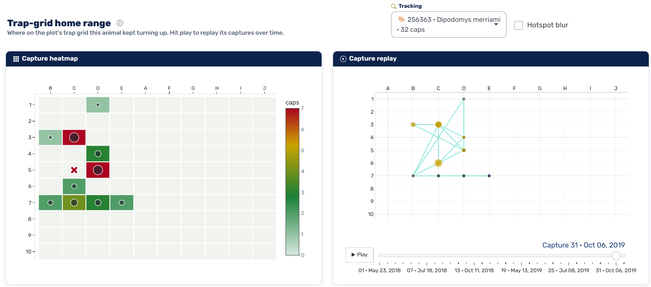Click replay point at E7
This screenshot has height=287, width=651.
point(489,176)
